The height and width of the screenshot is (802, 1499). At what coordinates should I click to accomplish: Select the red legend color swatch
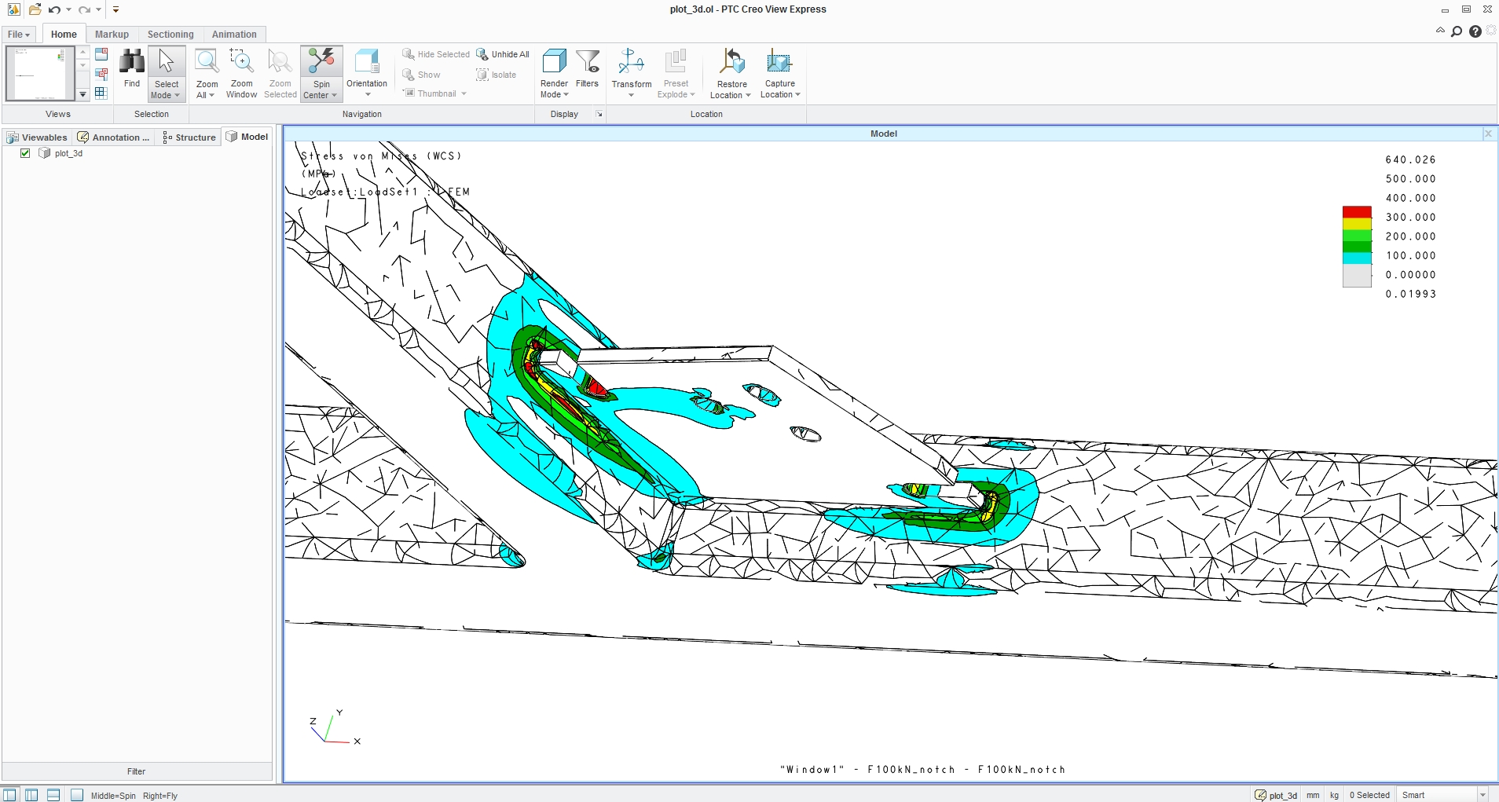click(x=1356, y=211)
